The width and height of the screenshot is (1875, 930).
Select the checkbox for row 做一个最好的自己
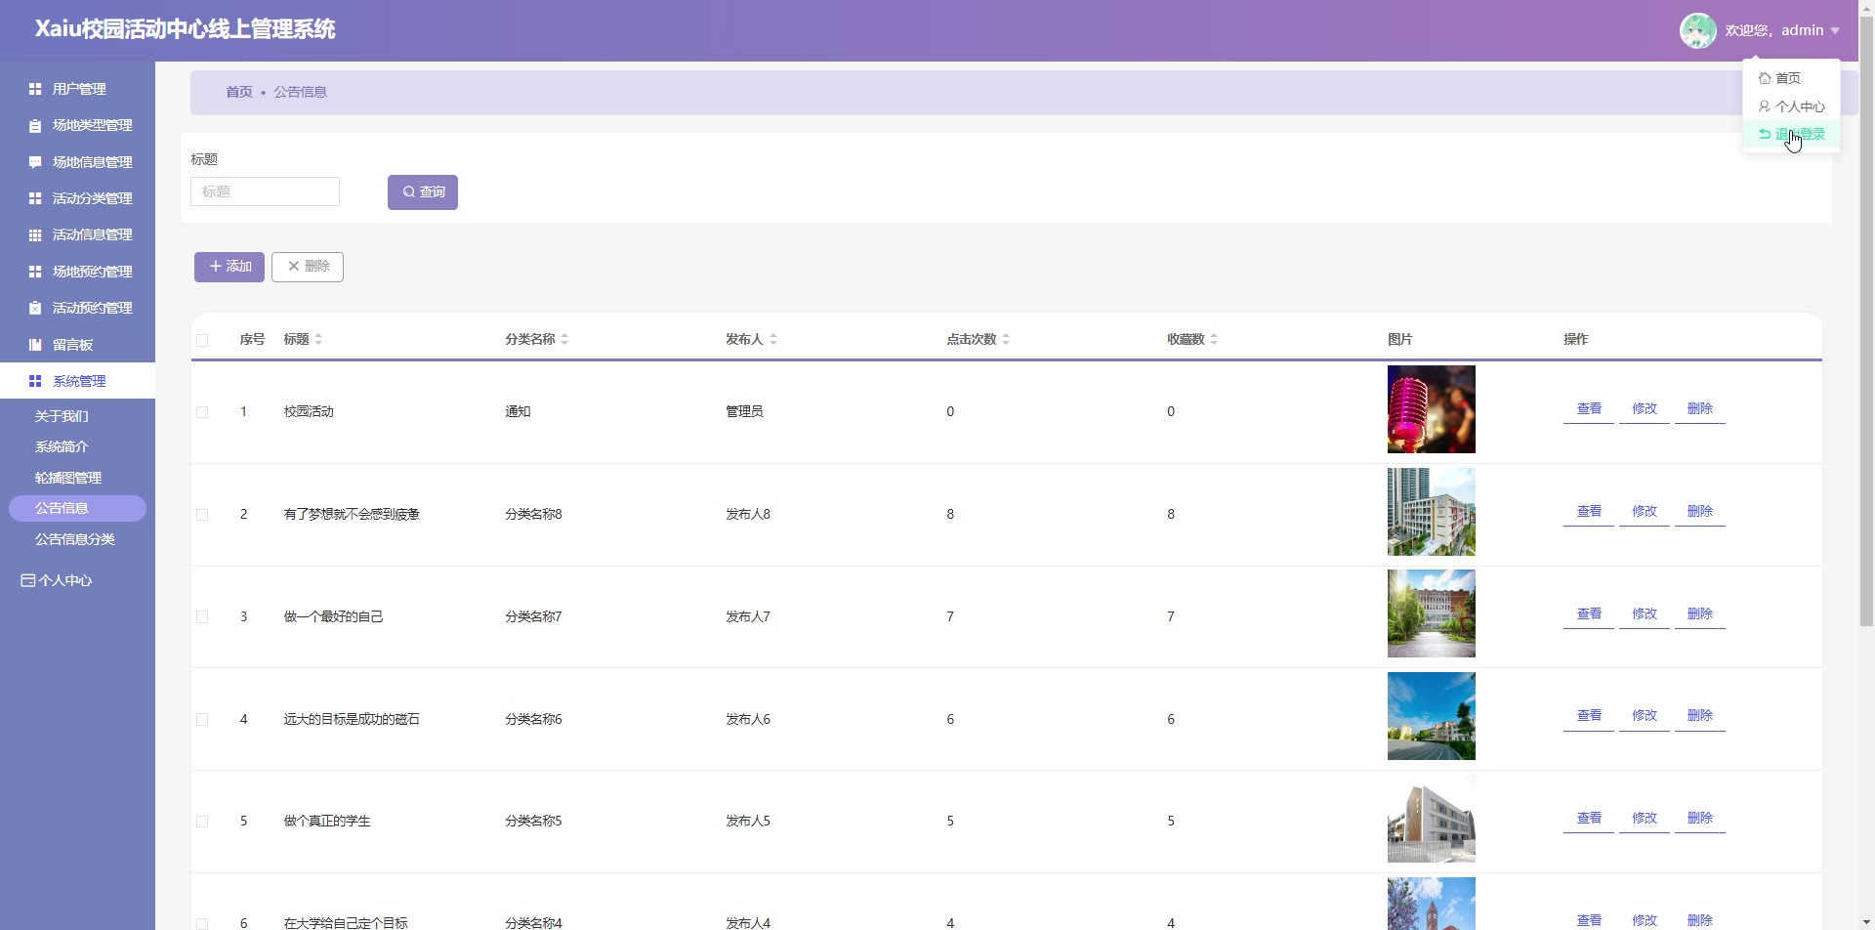click(202, 617)
